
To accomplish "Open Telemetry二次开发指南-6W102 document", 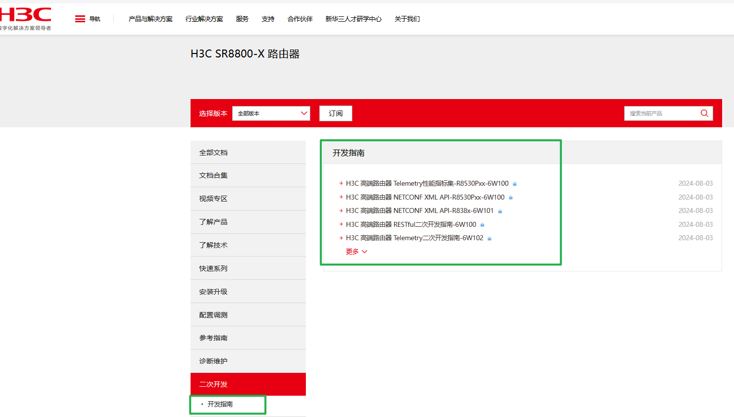I will pyautogui.click(x=415, y=238).
